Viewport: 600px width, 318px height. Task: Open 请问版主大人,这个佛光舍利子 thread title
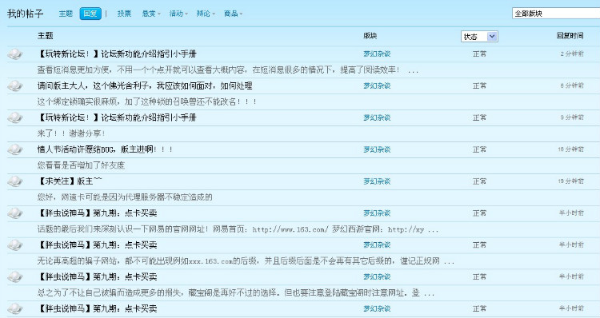[145, 85]
